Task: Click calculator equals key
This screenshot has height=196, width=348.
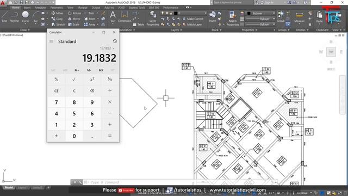Action: [x=110, y=136]
